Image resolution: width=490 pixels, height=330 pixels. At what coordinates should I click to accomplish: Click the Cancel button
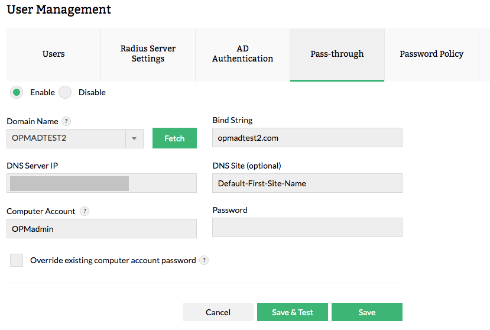coord(218,312)
